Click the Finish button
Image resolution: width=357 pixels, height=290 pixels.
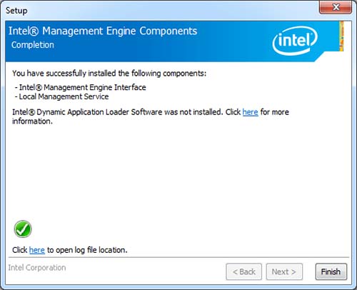[x=331, y=271]
